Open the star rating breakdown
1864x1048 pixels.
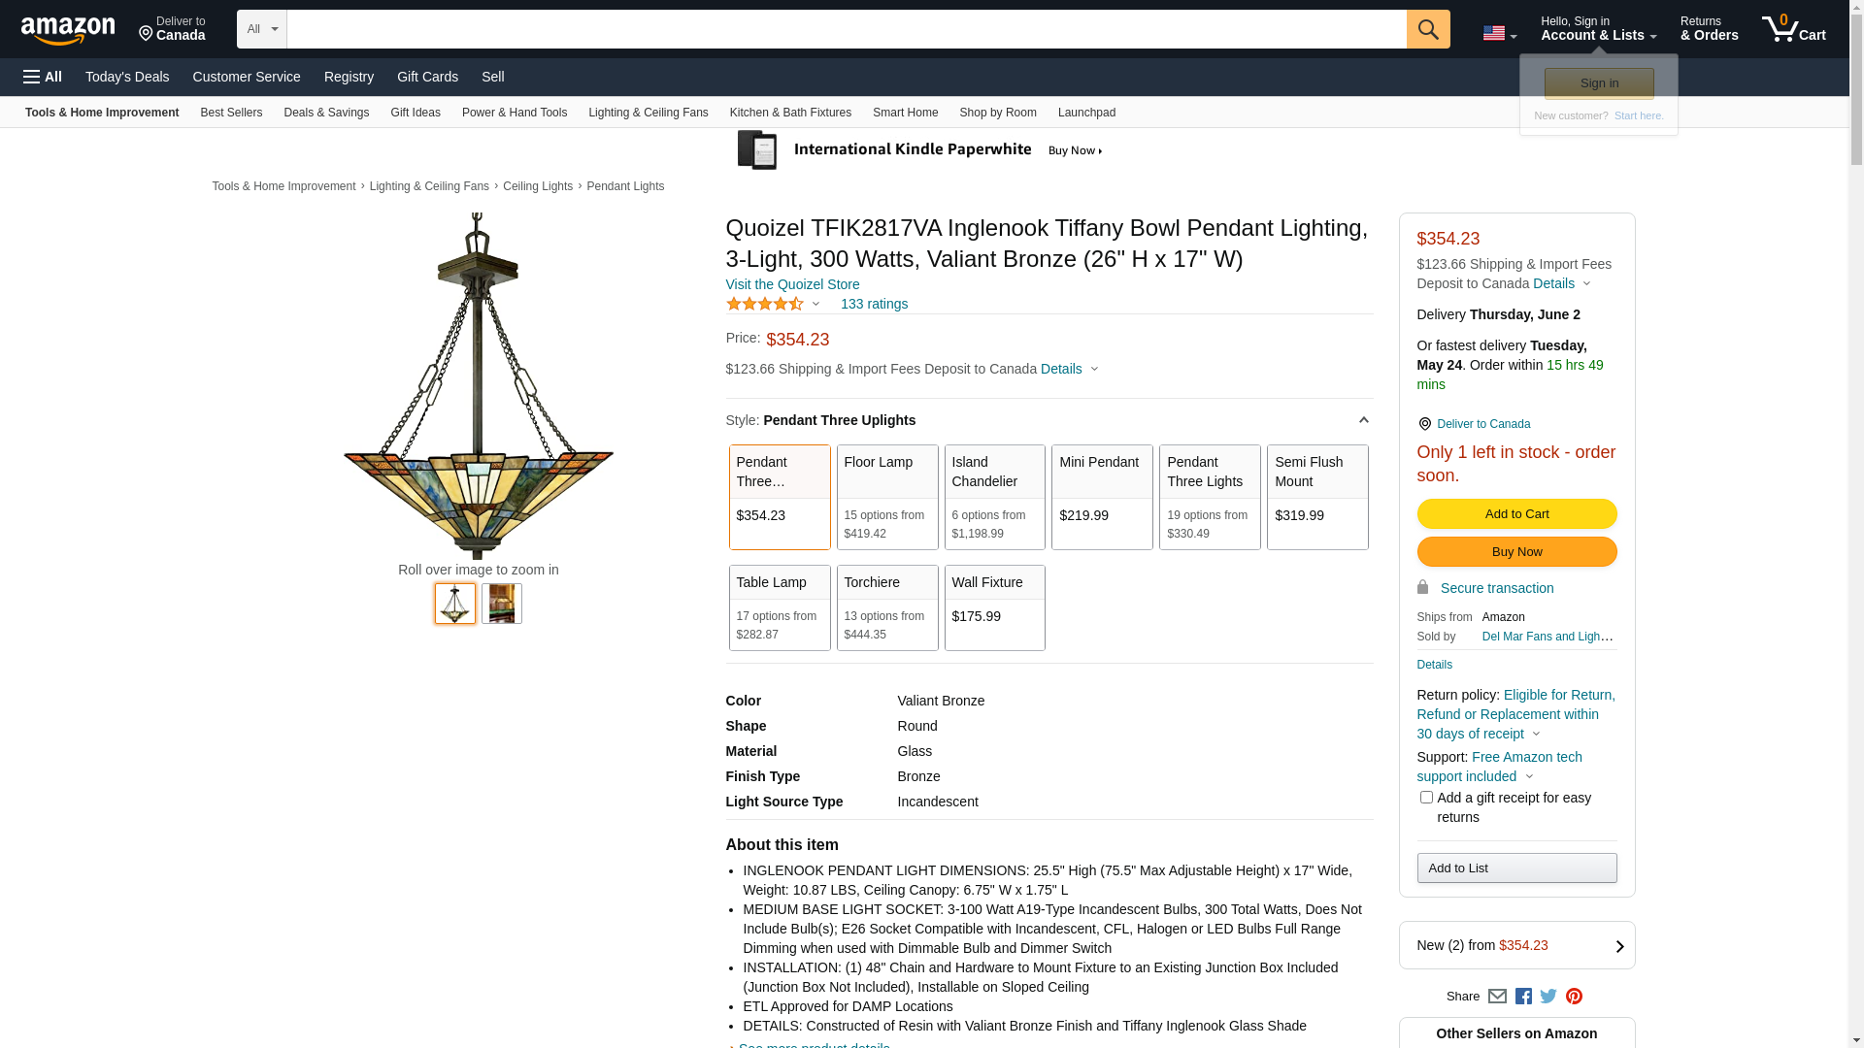[773, 304]
